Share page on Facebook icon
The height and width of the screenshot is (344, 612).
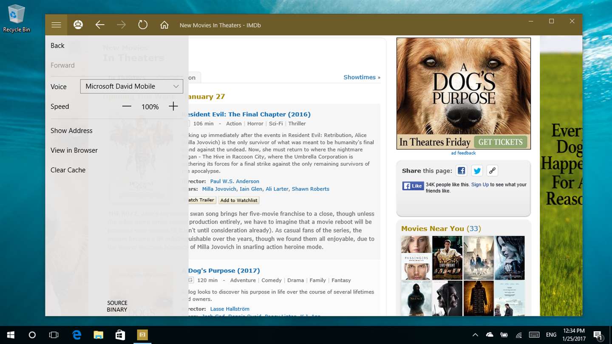coord(461,171)
